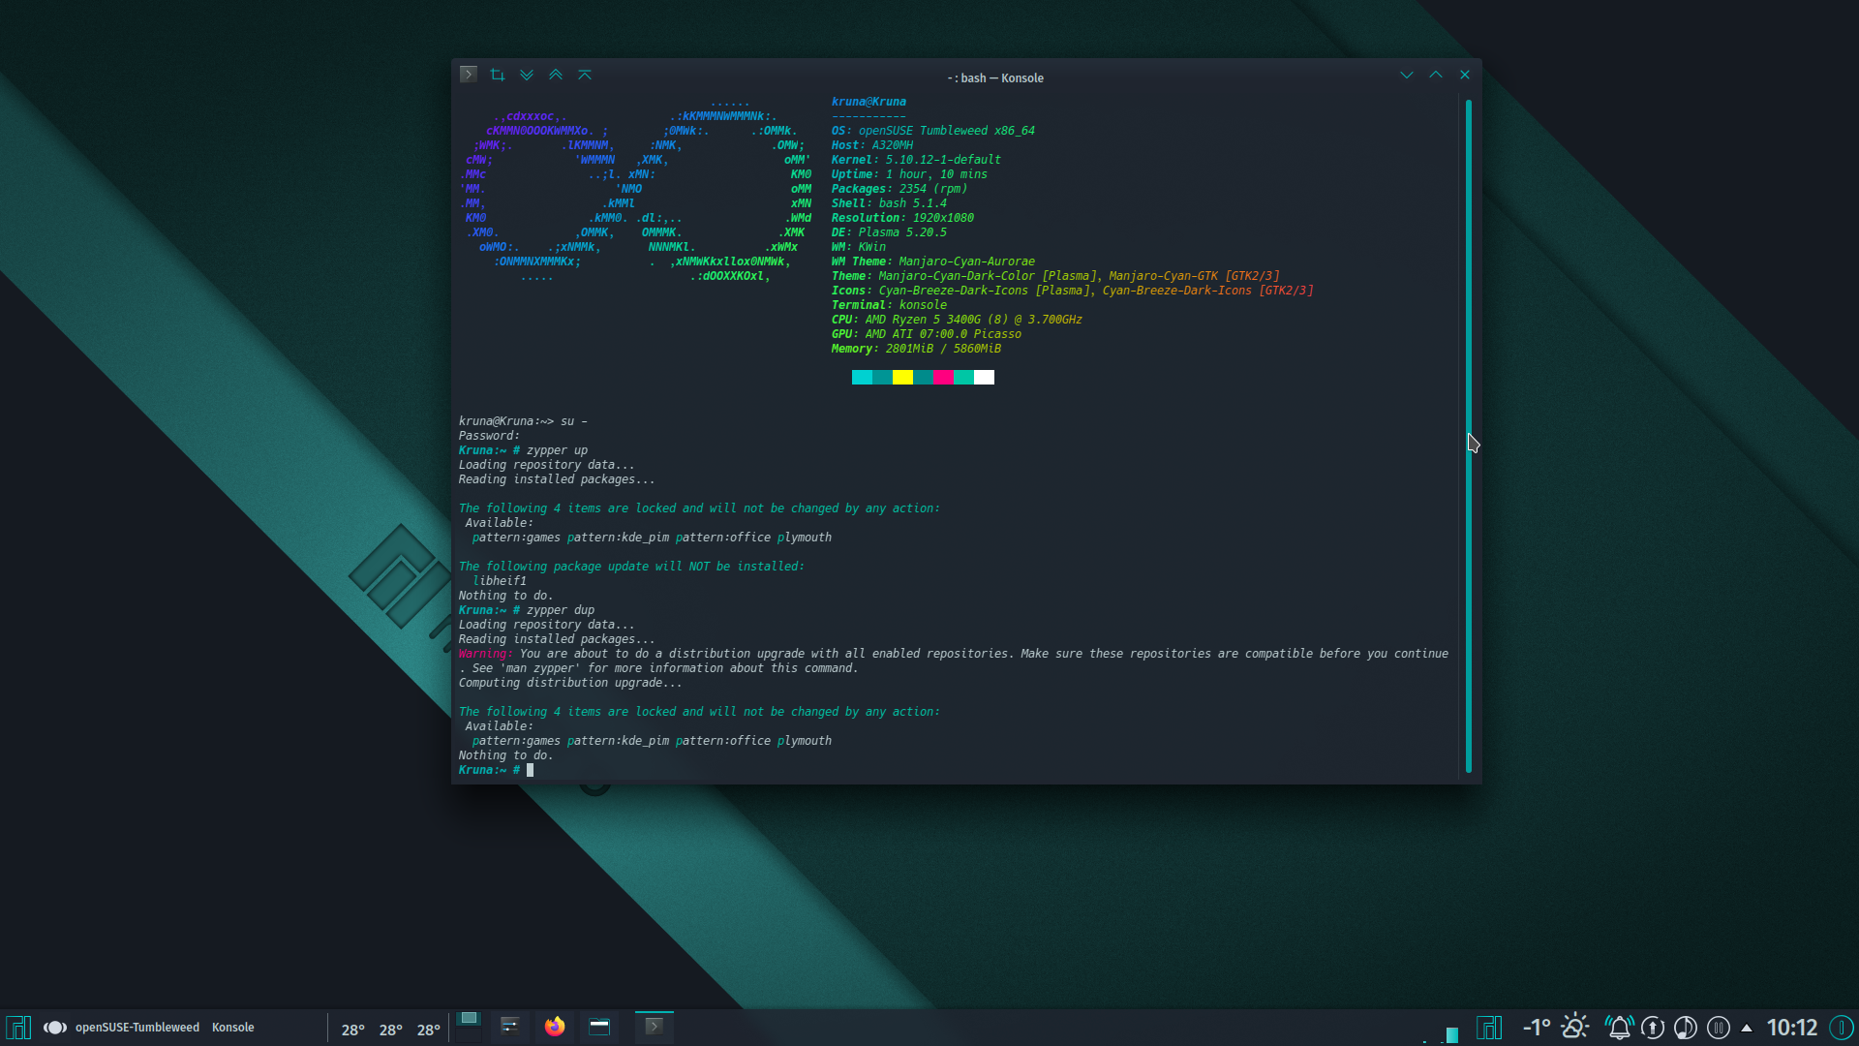Click the power button icon at panel end
The width and height of the screenshot is (1859, 1046).
(x=1842, y=1028)
